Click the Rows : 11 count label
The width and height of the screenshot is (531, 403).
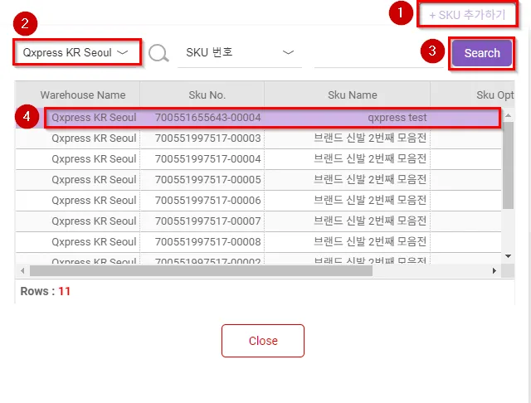46,291
